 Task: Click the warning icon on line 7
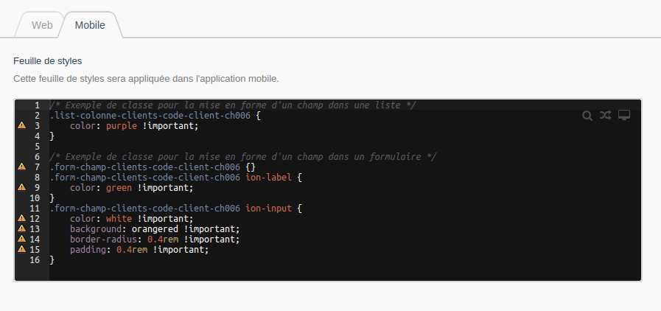[22, 167]
